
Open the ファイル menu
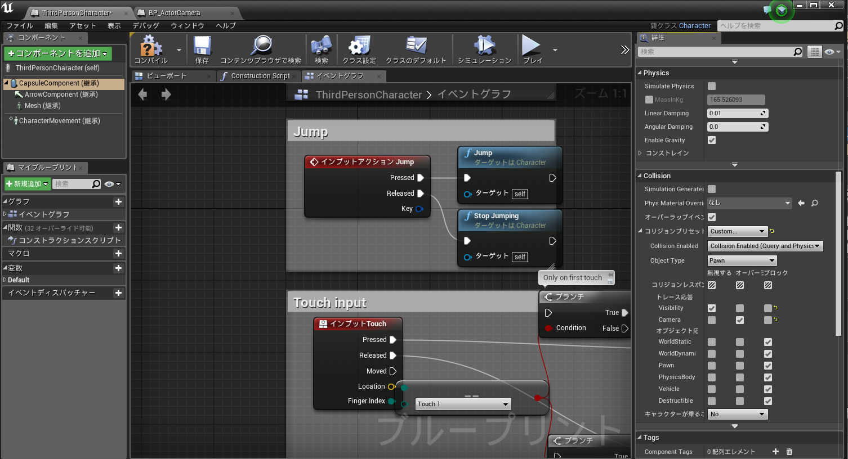coord(20,25)
